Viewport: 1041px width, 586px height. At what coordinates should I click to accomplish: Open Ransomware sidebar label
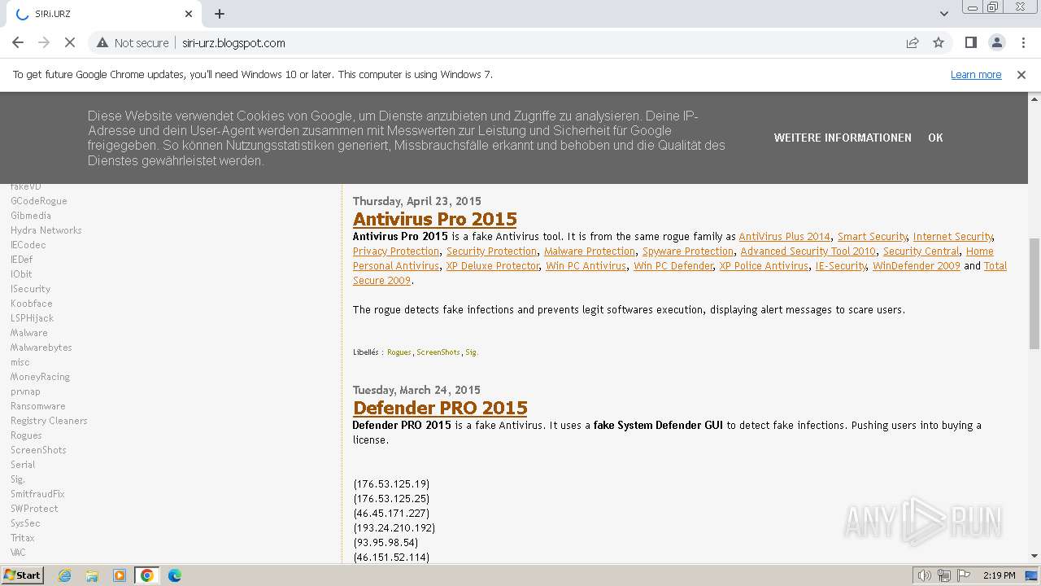38,406
